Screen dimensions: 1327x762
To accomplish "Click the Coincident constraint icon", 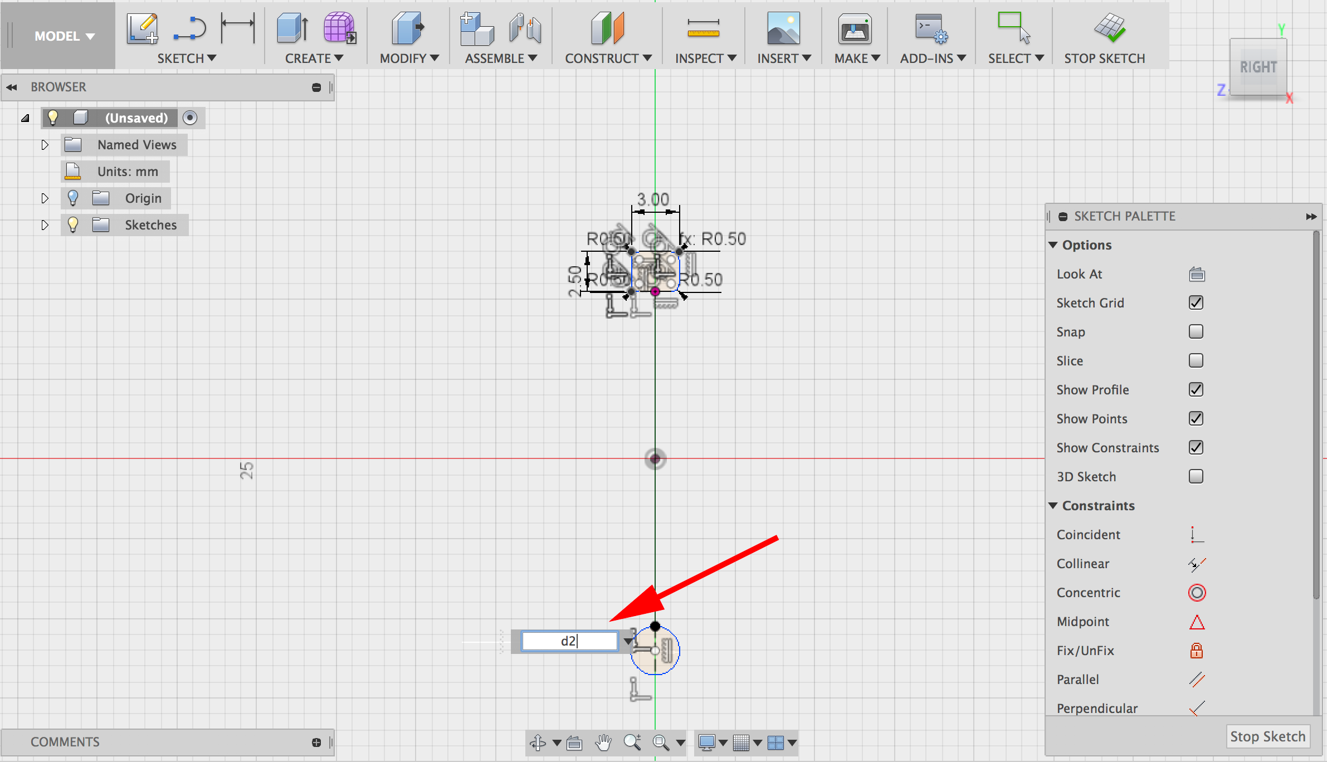I will (x=1197, y=535).
